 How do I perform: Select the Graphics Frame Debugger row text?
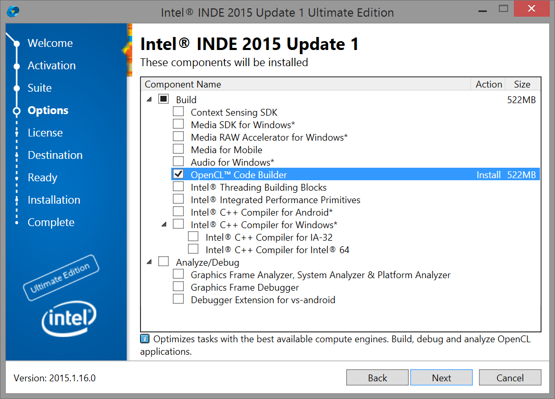[245, 287]
